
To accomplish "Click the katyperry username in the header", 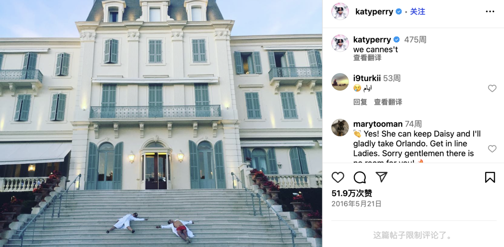I will [x=374, y=12].
